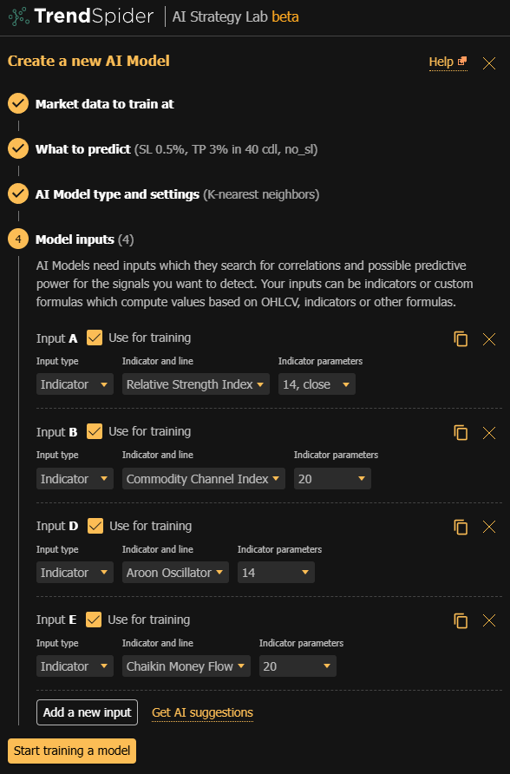Click the Add a new input button
Image resolution: width=510 pixels, height=774 pixels.
point(87,712)
